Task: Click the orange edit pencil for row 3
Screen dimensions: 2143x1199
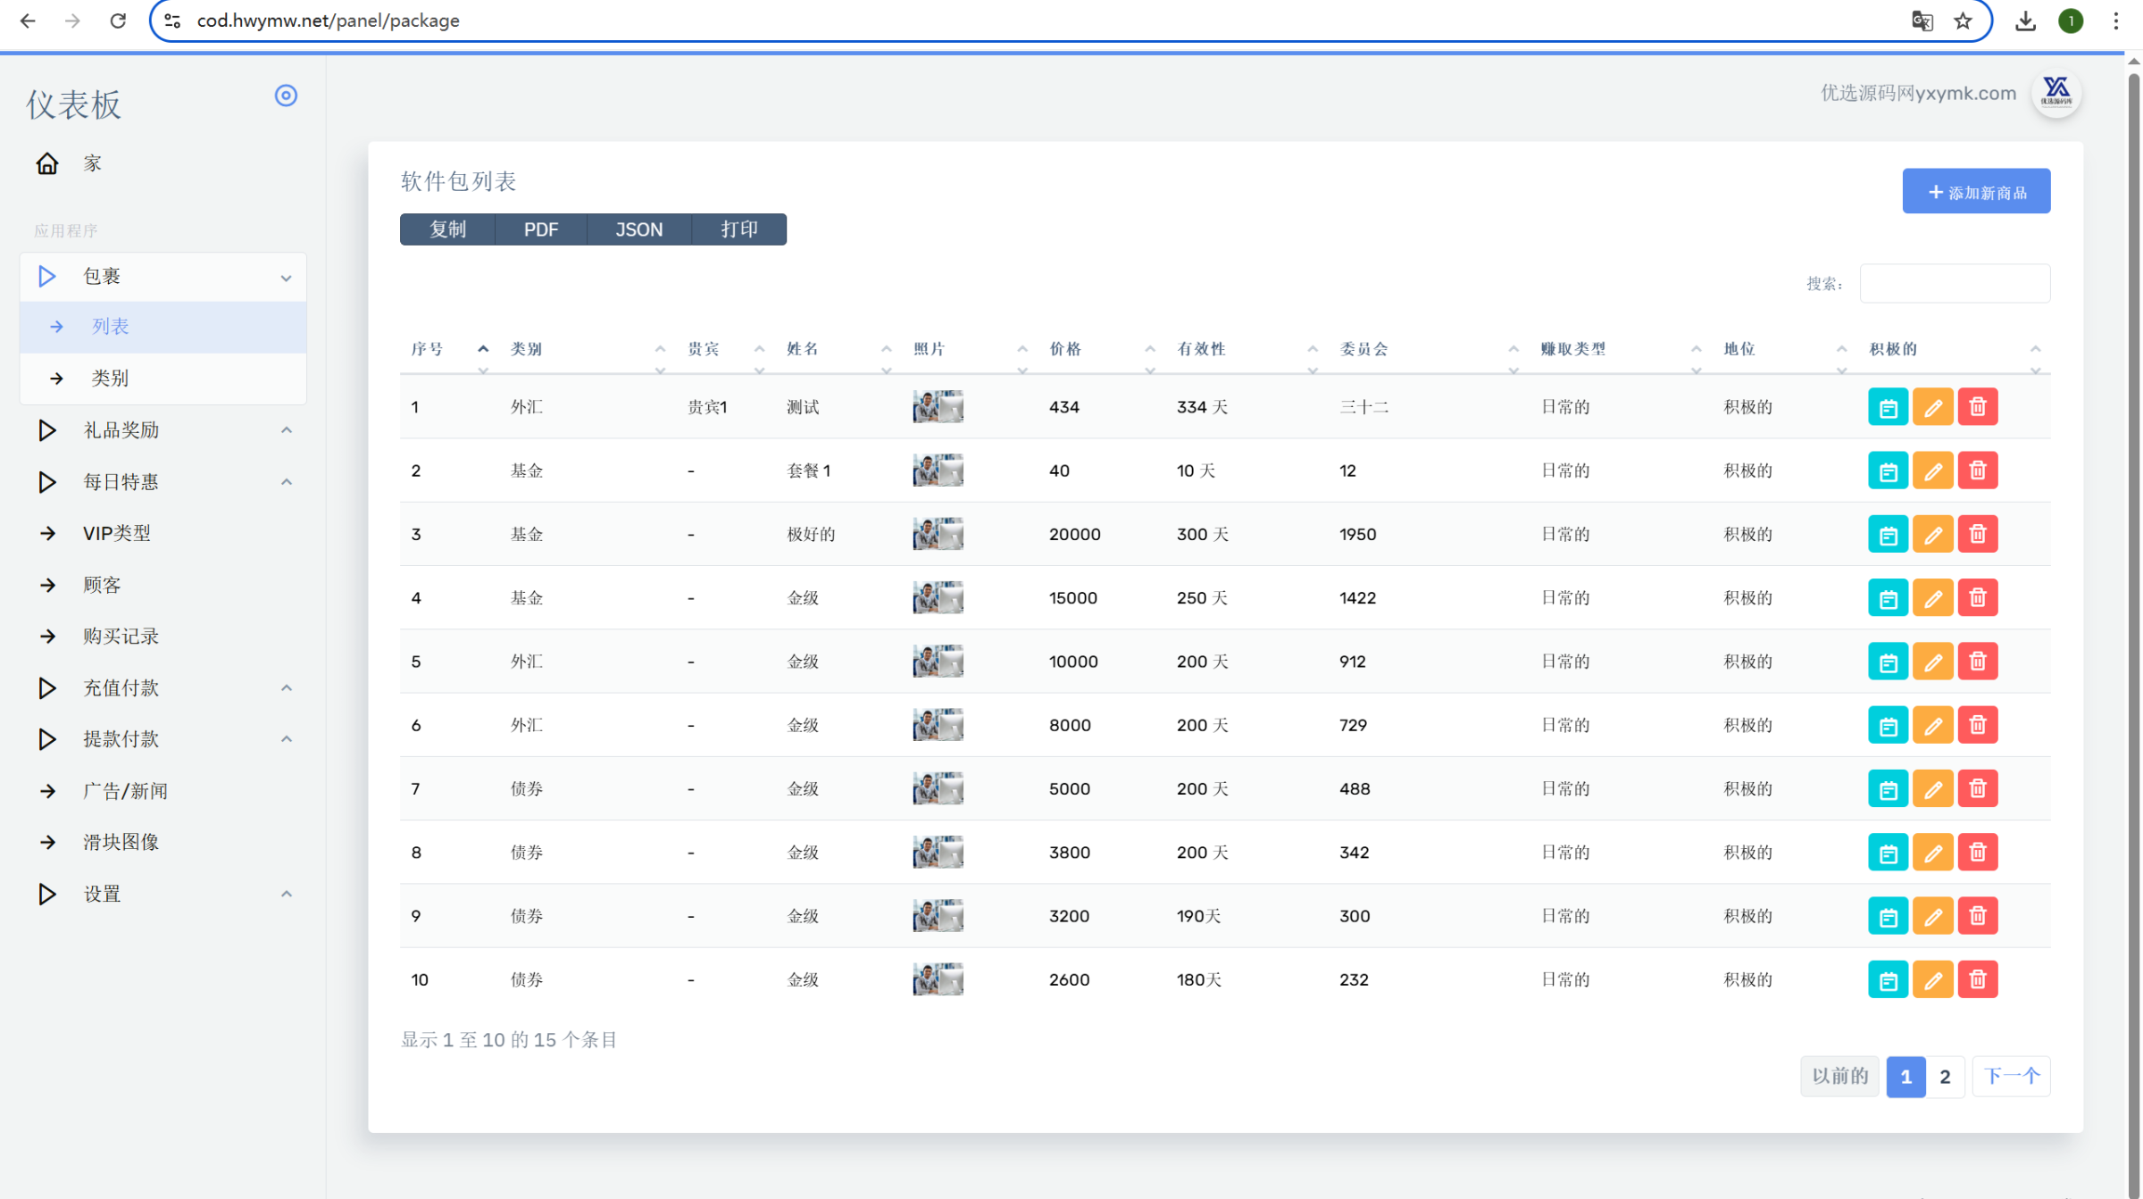Action: [1932, 535]
